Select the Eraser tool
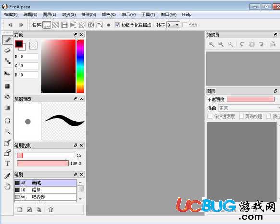The height and width of the screenshot is (224, 280). coord(7,50)
